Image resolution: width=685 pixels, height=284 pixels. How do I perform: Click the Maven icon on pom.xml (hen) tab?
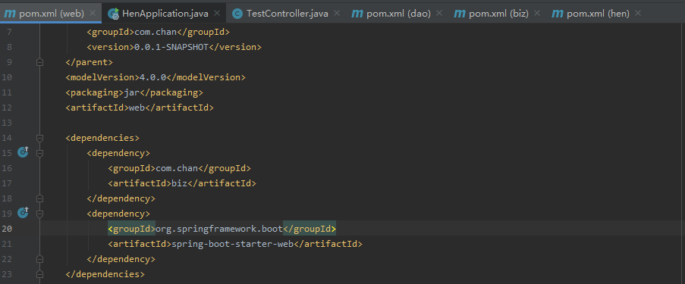(x=558, y=14)
